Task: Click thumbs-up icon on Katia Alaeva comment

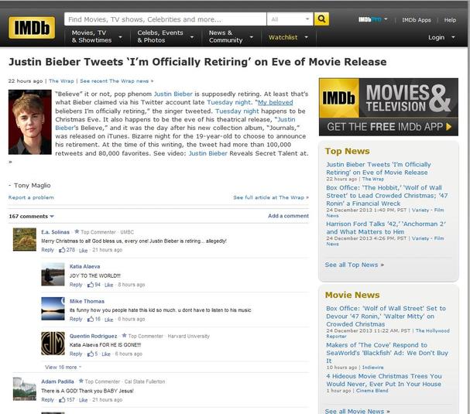Action: [x=91, y=285]
